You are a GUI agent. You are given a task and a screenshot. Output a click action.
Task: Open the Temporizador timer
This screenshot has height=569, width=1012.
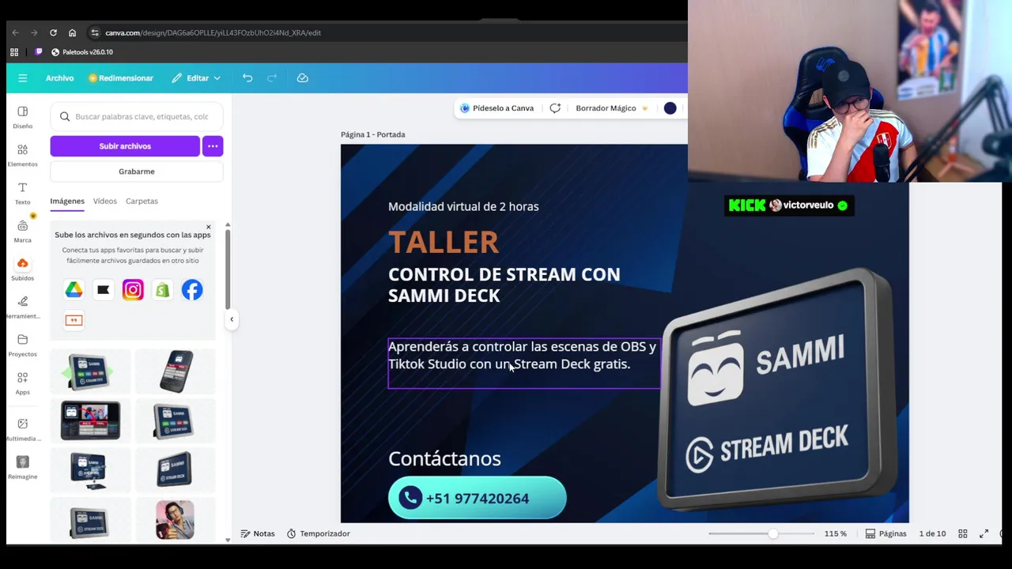coord(318,534)
